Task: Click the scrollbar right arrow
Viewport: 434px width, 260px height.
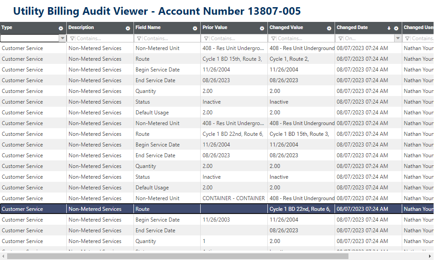Action: pos(430,256)
